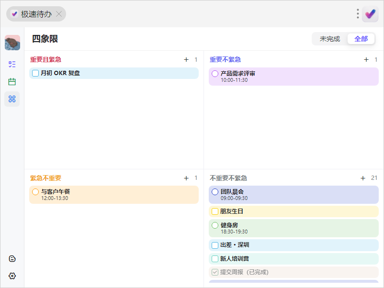Screen dimensions: 384x288
Task: Click the app logo checkmark button
Action: click(370, 14)
